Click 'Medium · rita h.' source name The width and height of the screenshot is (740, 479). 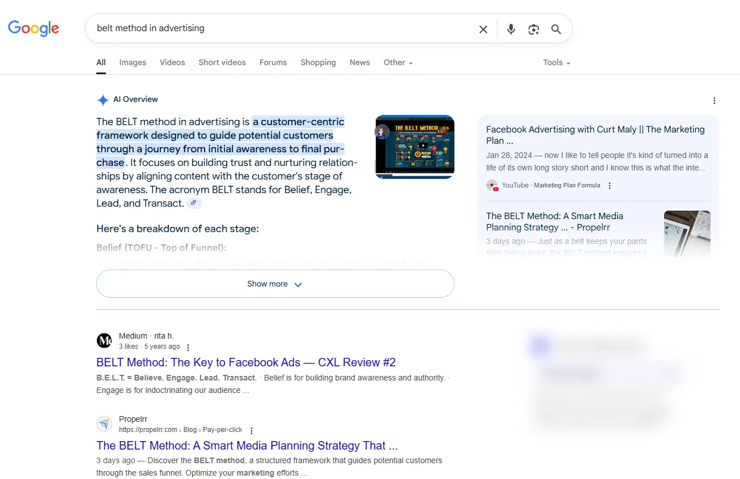146,336
